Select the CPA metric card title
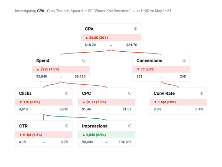 point(89,29)
